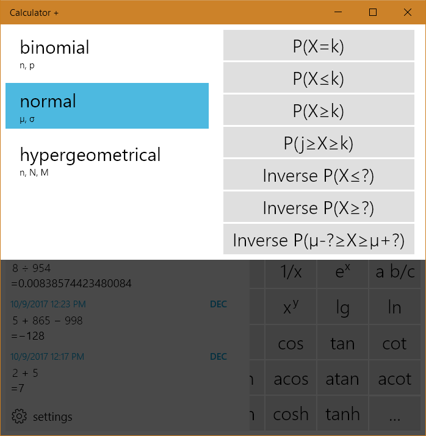Calculate P(X≤k) probability
426x436 pixels.
(x=319, y=78)
